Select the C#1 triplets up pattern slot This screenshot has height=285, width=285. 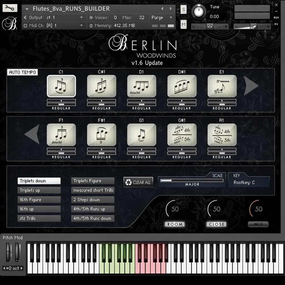click(101, 86)
